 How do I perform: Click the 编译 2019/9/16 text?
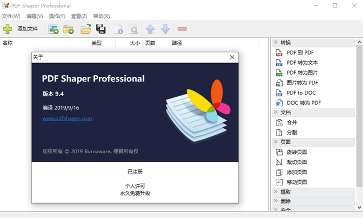(61, 108)
